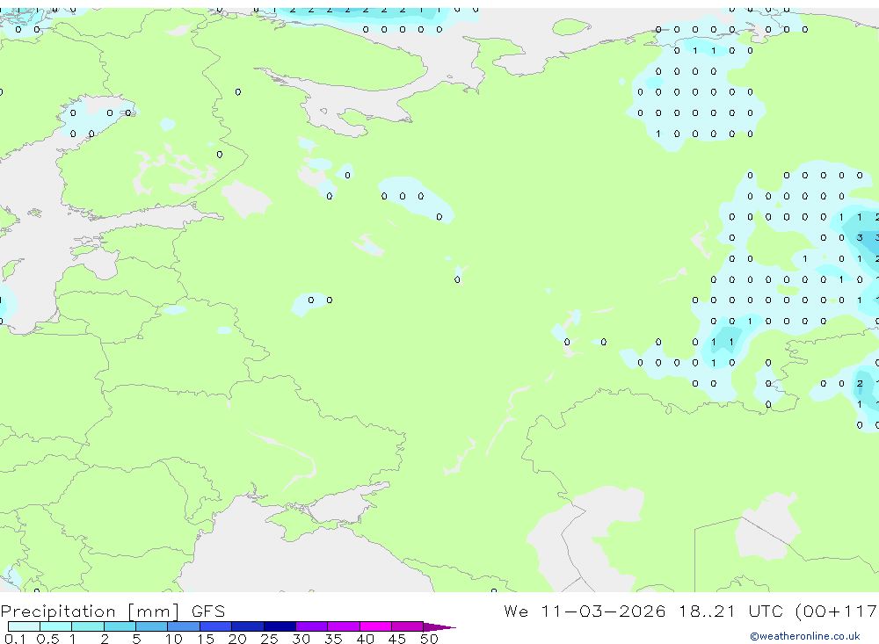Click the 35–40 mm legend color swatch
The width and height of the screenshot is (879, 644).
coord(344,626)
